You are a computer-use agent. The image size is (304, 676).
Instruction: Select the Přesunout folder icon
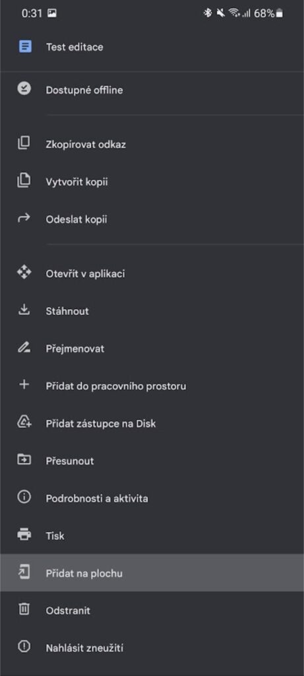pos(24,459)
